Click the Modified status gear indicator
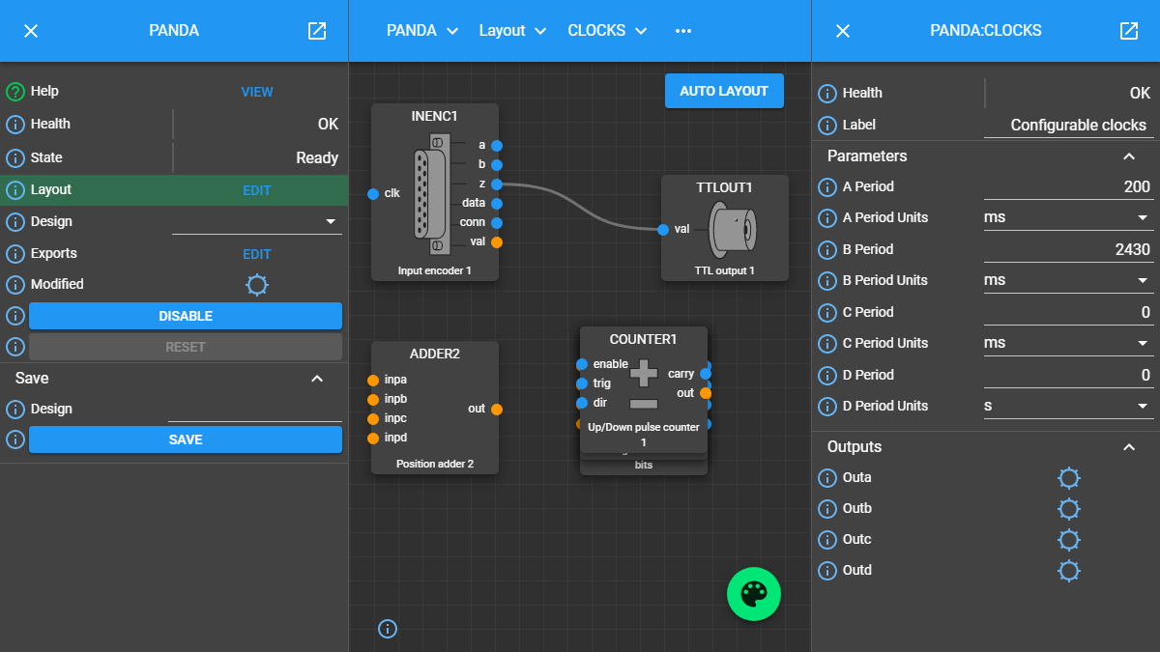 pyautogui.click(x=257, y=285)
